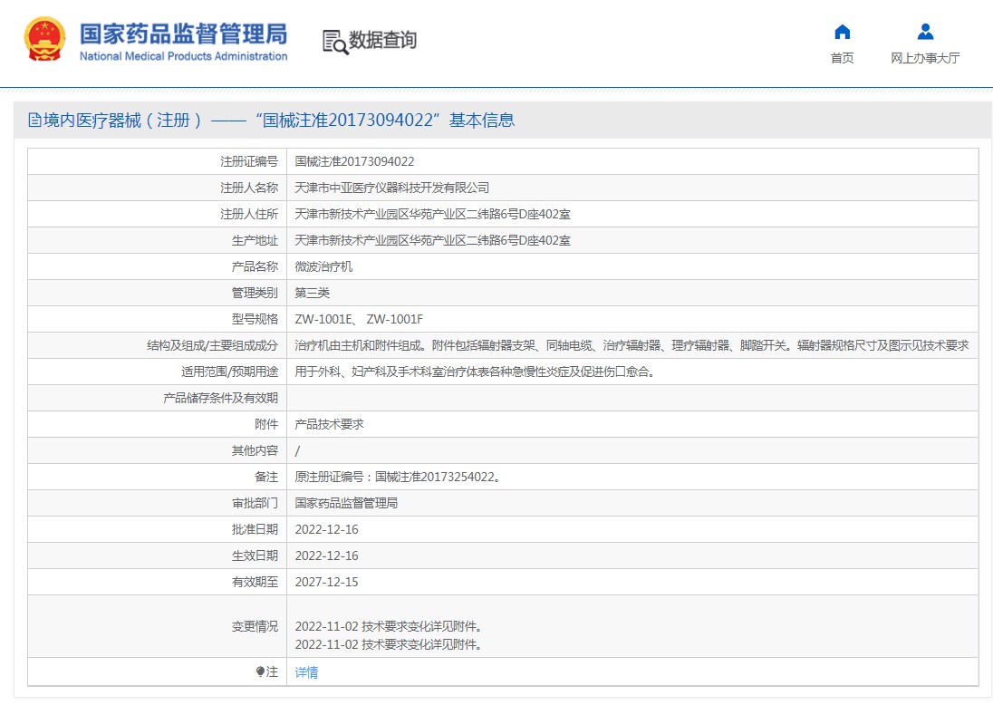The width and height of the screenshot is (993, 705).
Task: Click the 生产地址 address value
Action: click(432, 240)
